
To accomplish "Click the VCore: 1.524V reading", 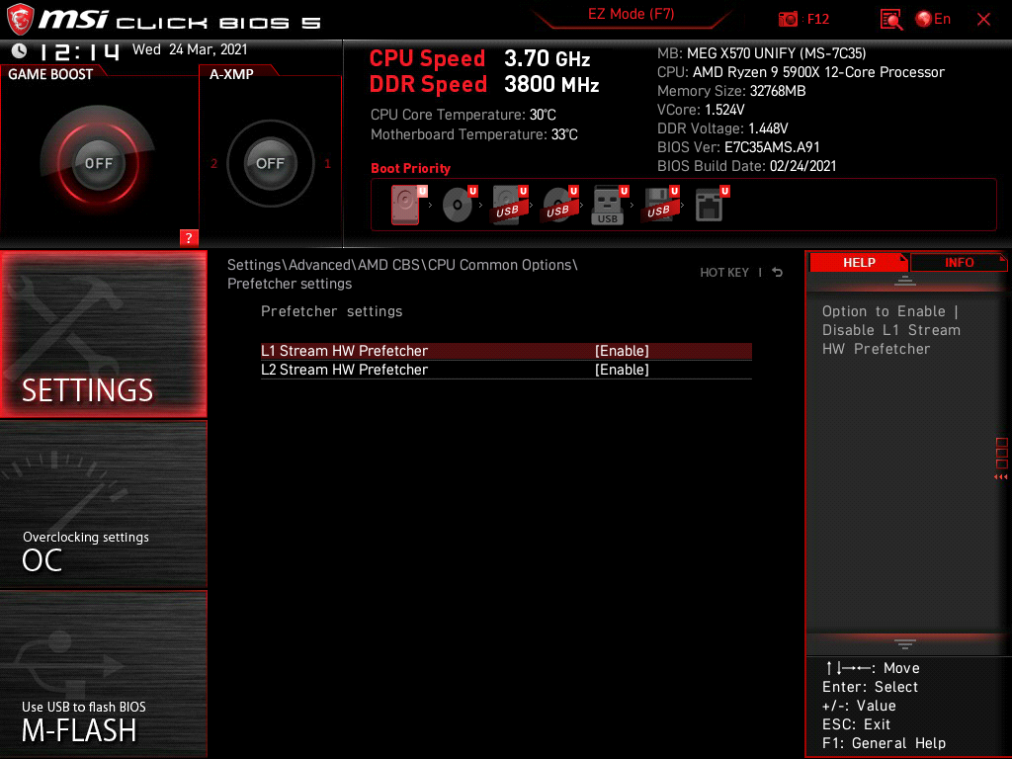I will (x=701, y=110).
